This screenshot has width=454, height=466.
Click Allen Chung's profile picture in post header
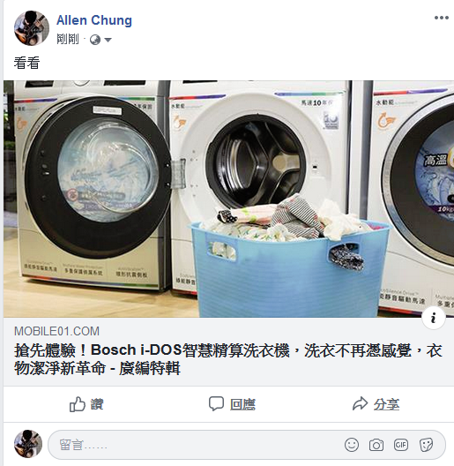(x=31, y=28)
